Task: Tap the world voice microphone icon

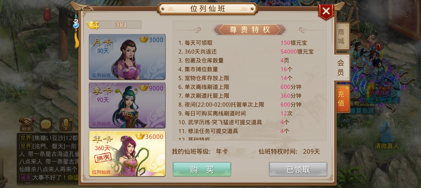Action: click(66, 124)
